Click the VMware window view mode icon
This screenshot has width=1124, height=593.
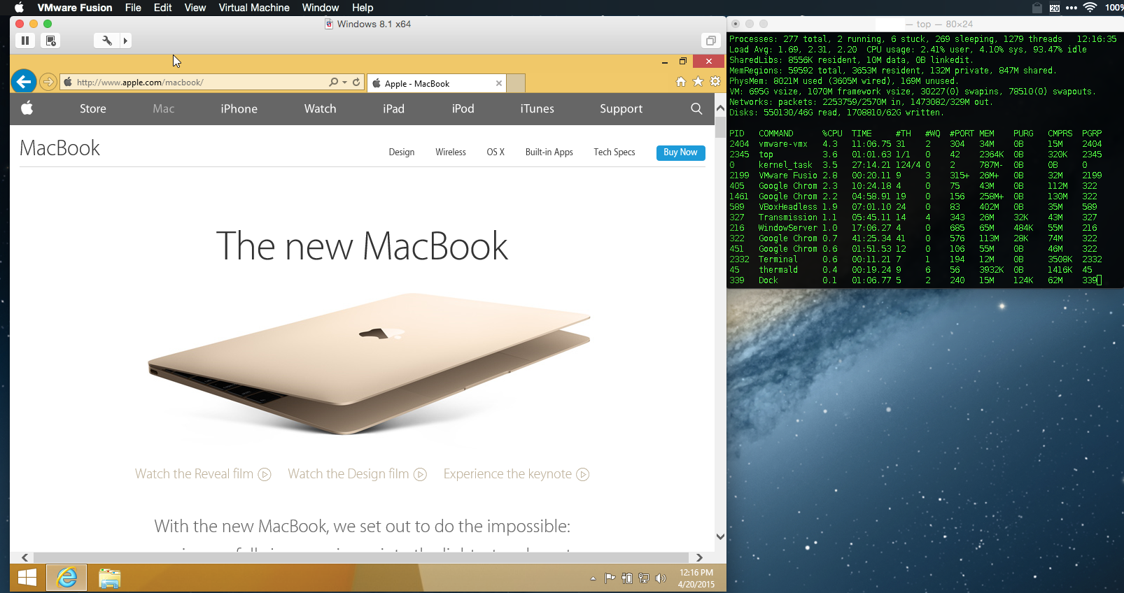[x=710, y=41]
